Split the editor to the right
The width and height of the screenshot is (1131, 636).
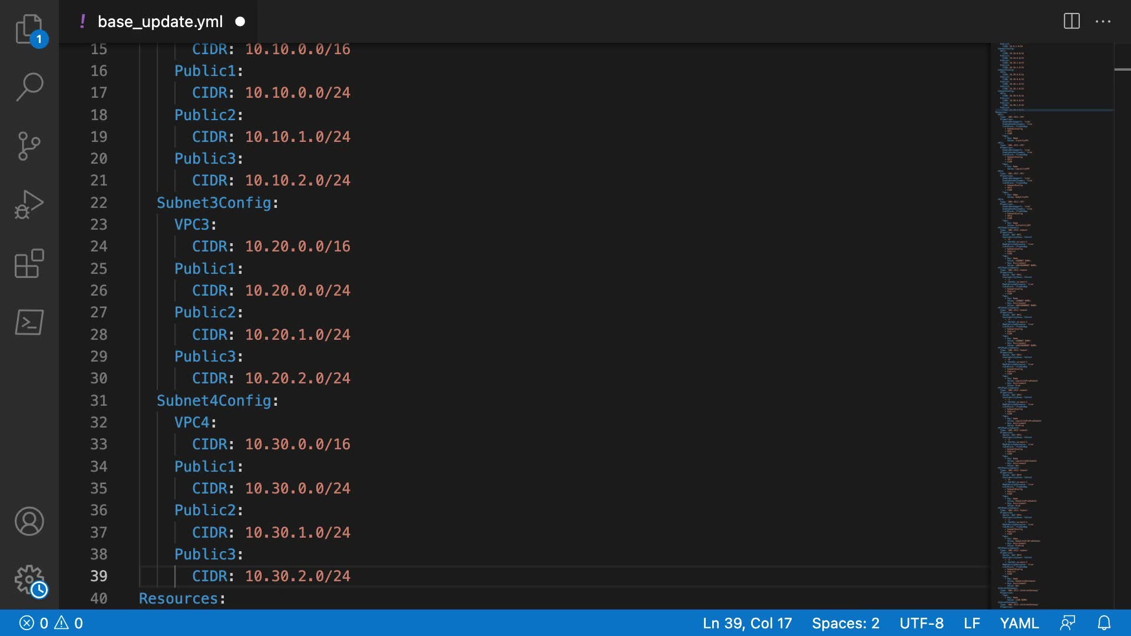(1072, 22)
